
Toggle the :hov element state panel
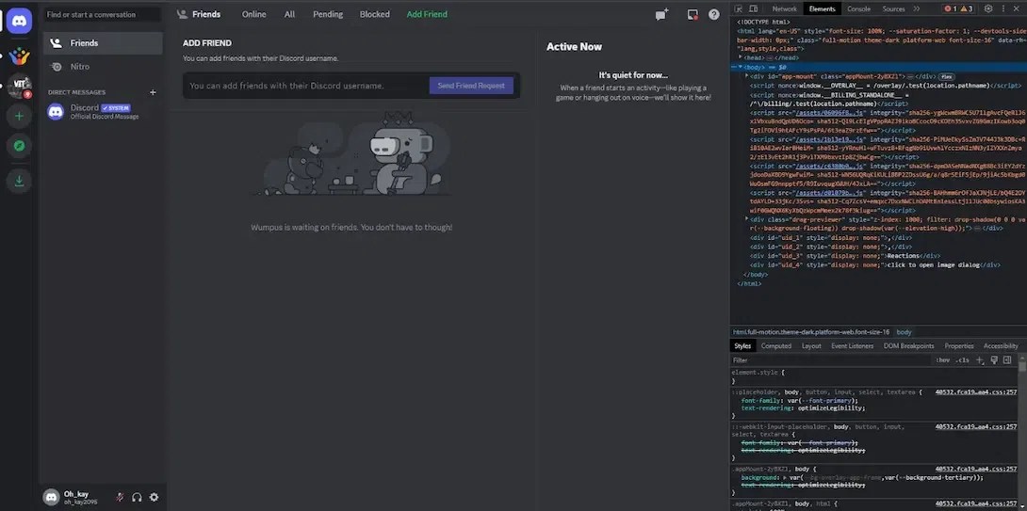[x=942, y=359]
